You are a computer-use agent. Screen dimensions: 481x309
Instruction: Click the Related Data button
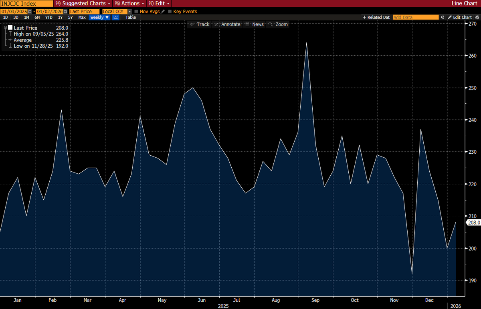[376, 17]
